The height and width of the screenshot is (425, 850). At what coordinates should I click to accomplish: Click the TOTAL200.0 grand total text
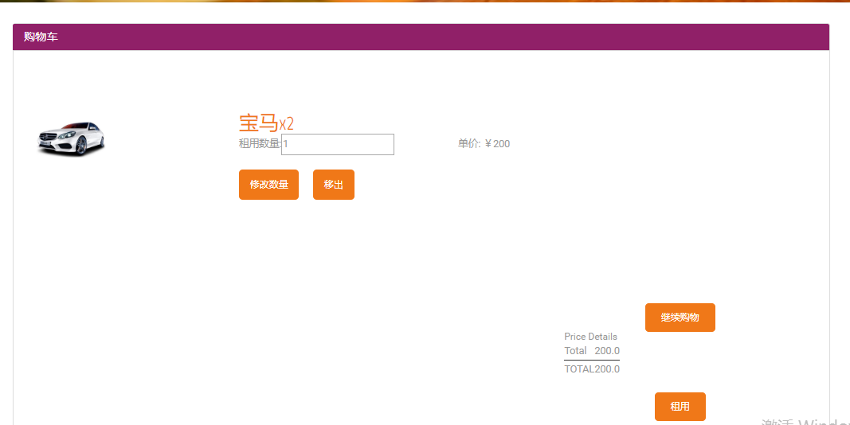[591, 369]
